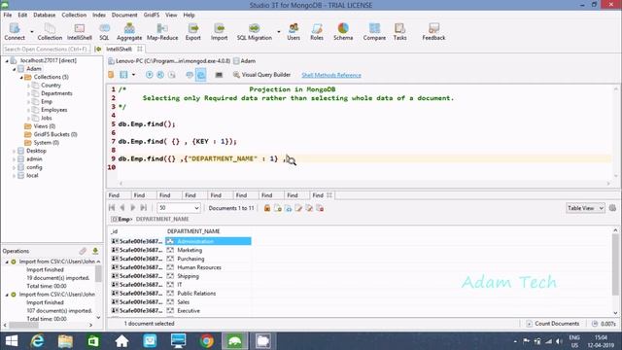
Task: Click the DEPARTMENT_NAME column header
Action: click(x=193, y=231)
